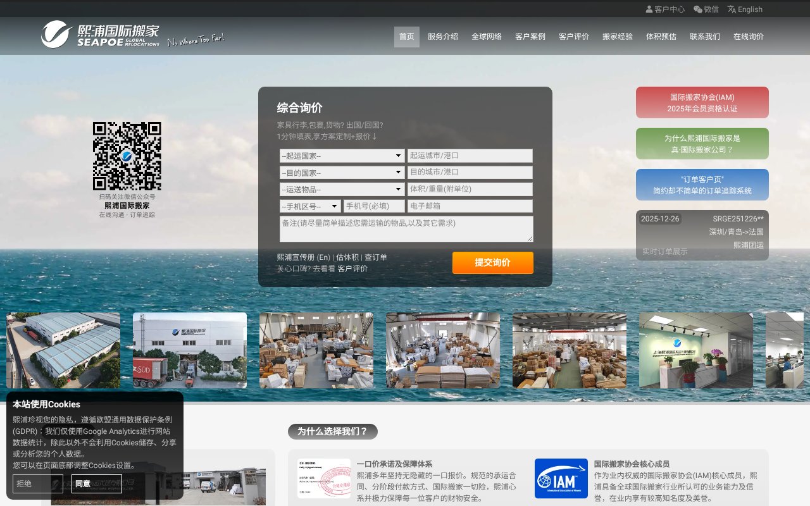Submit the inquiry via 提交询价 button
Image resolution: width=810 pixels, height=506 pixels.
pyautogui.click(x=492, y=262)
